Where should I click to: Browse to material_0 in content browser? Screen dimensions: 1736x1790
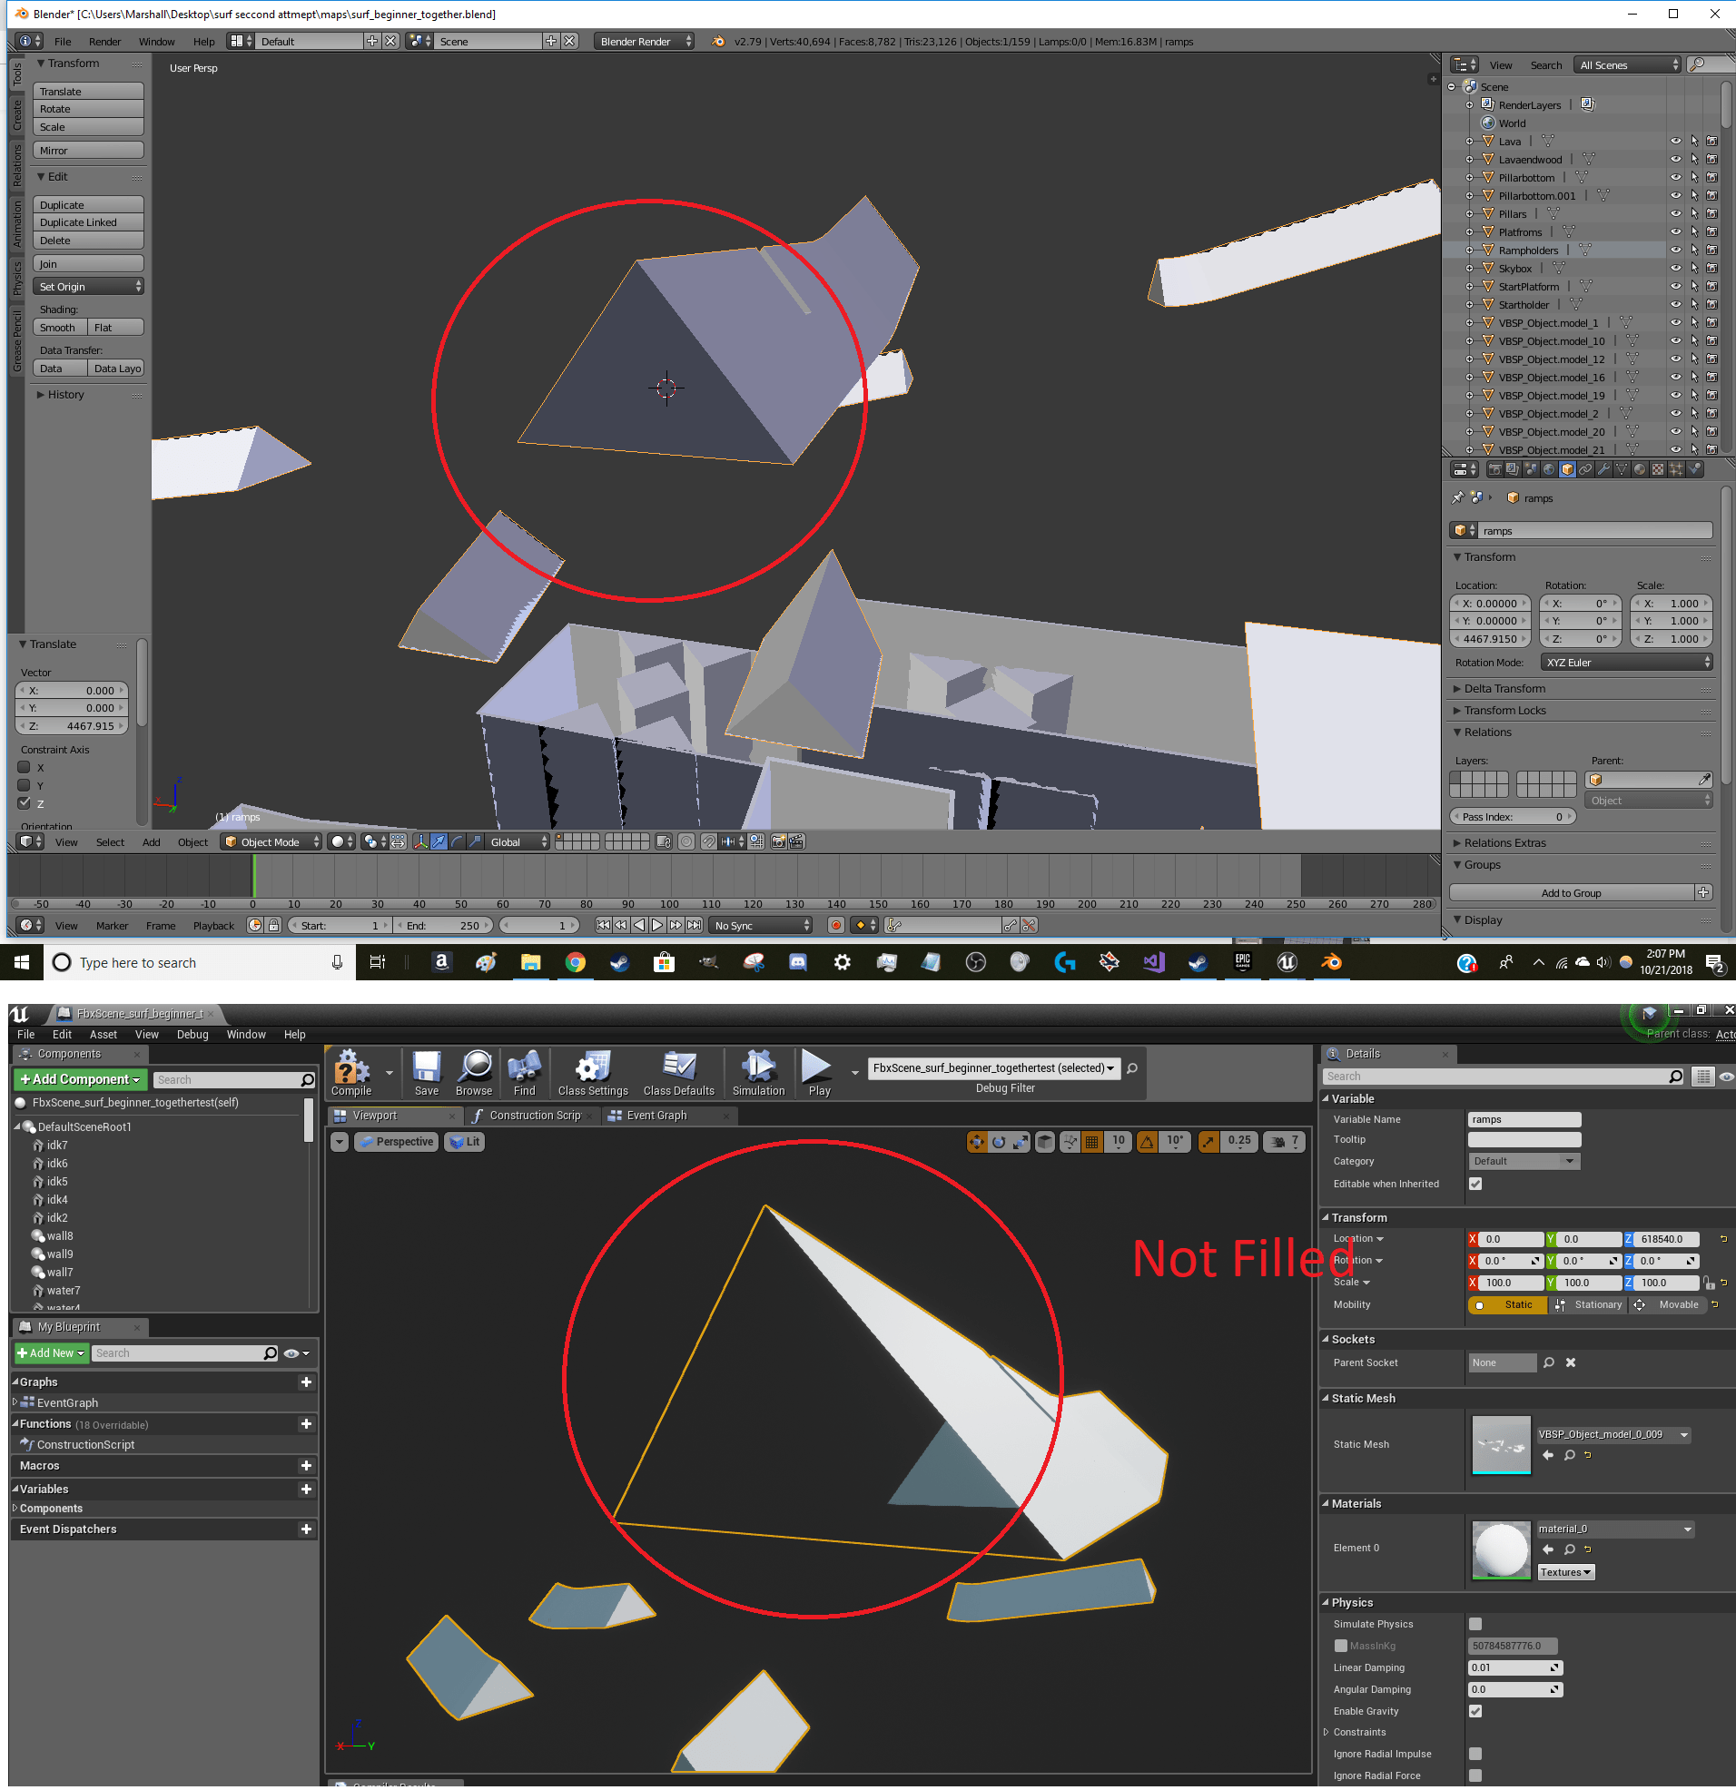tap(1569, 1549)
